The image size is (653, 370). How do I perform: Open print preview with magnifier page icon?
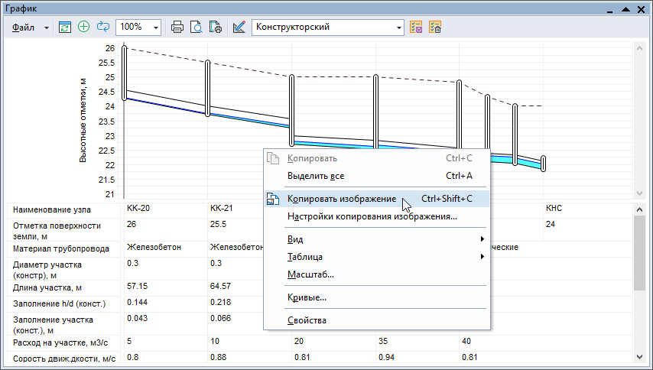[197, 27]
